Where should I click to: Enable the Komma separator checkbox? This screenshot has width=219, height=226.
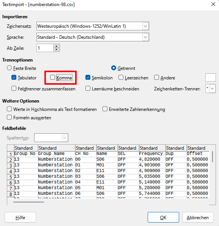tap(52, 77)
